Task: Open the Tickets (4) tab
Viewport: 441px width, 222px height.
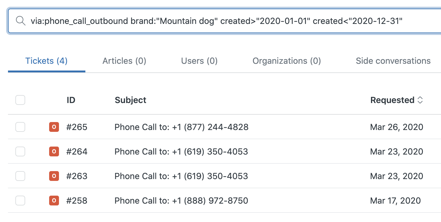Action: [x=46, y=61]
